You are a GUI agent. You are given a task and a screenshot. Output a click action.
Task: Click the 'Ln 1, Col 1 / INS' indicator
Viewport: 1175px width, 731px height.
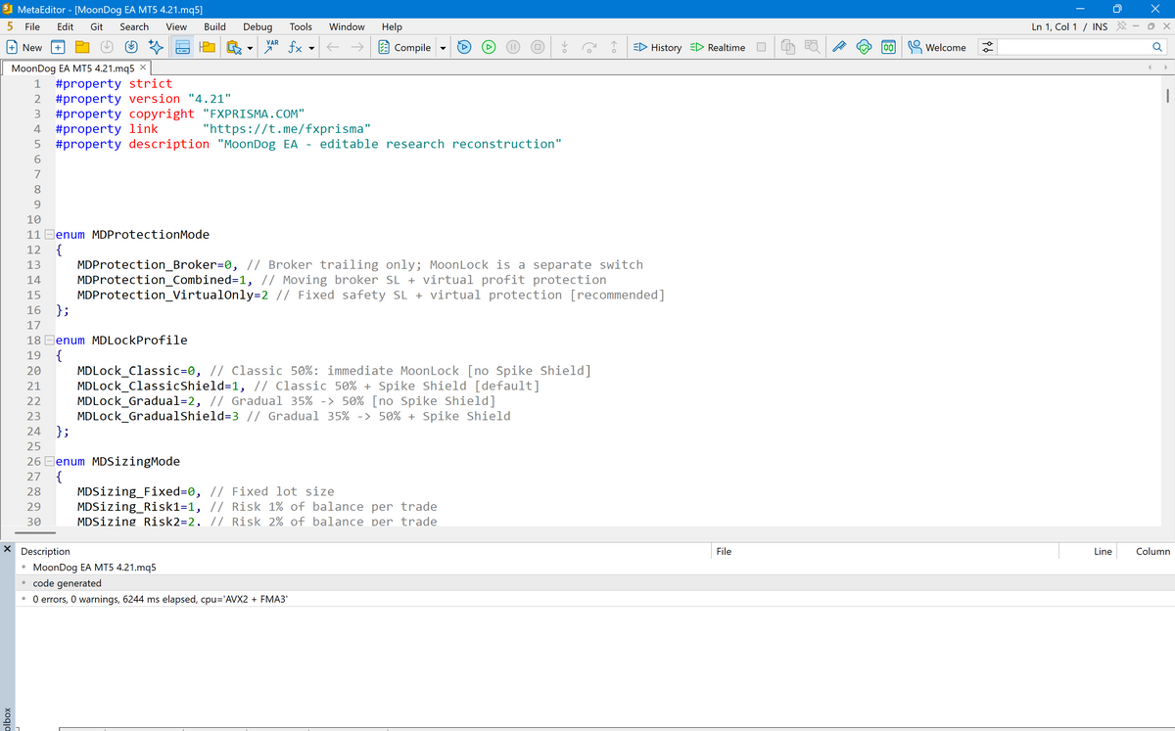(x=1069, y=26)
